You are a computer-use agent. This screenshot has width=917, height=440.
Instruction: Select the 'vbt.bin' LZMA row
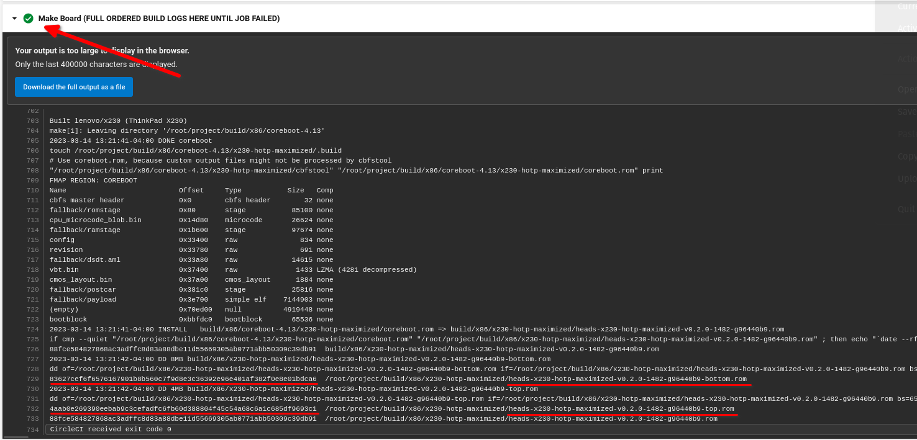(233, 270)
